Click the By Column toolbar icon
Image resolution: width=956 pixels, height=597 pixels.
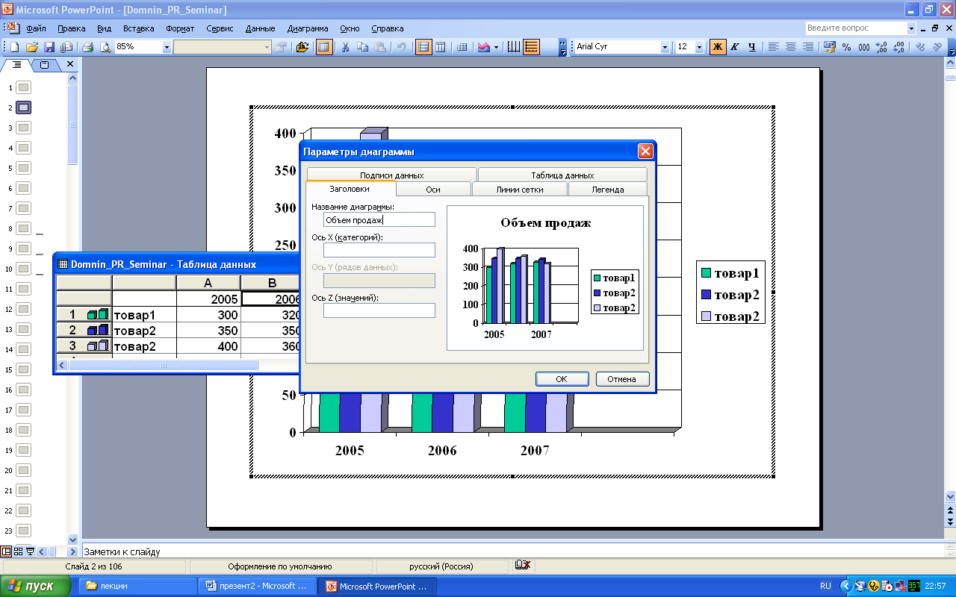coord(441,47)
